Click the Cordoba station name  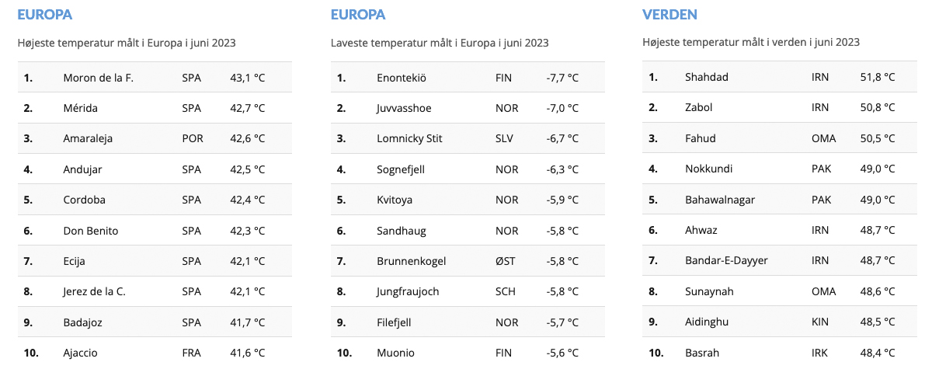coord(84,200)
